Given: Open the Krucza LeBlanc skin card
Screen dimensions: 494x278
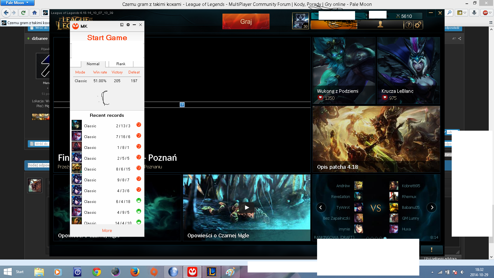Looking at the screenshot, I should [408, 71].
